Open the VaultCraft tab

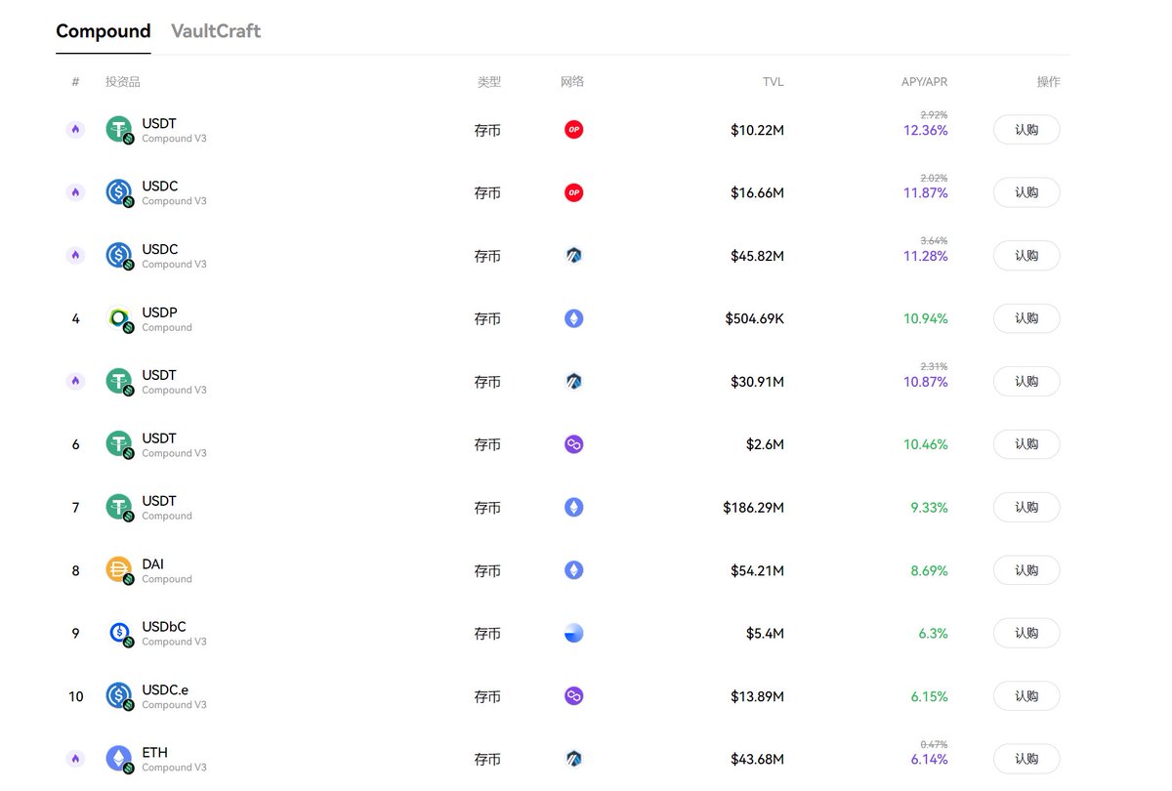point(216,30)
